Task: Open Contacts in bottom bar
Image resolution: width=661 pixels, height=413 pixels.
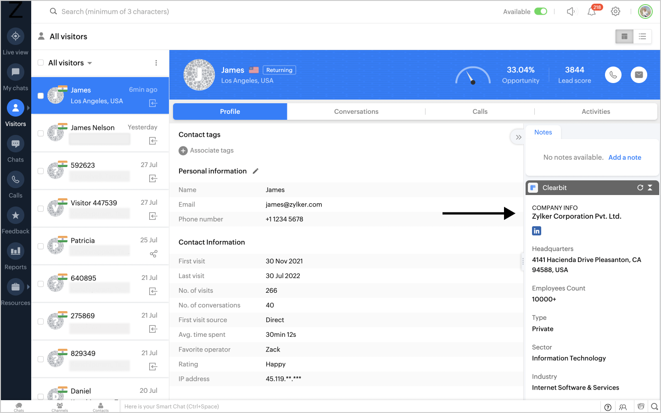Action: pyautogui.click(x=101, y=407)
